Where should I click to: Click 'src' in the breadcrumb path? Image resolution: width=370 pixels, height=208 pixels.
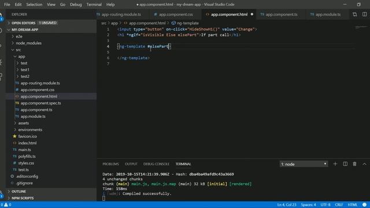(104, 23)
